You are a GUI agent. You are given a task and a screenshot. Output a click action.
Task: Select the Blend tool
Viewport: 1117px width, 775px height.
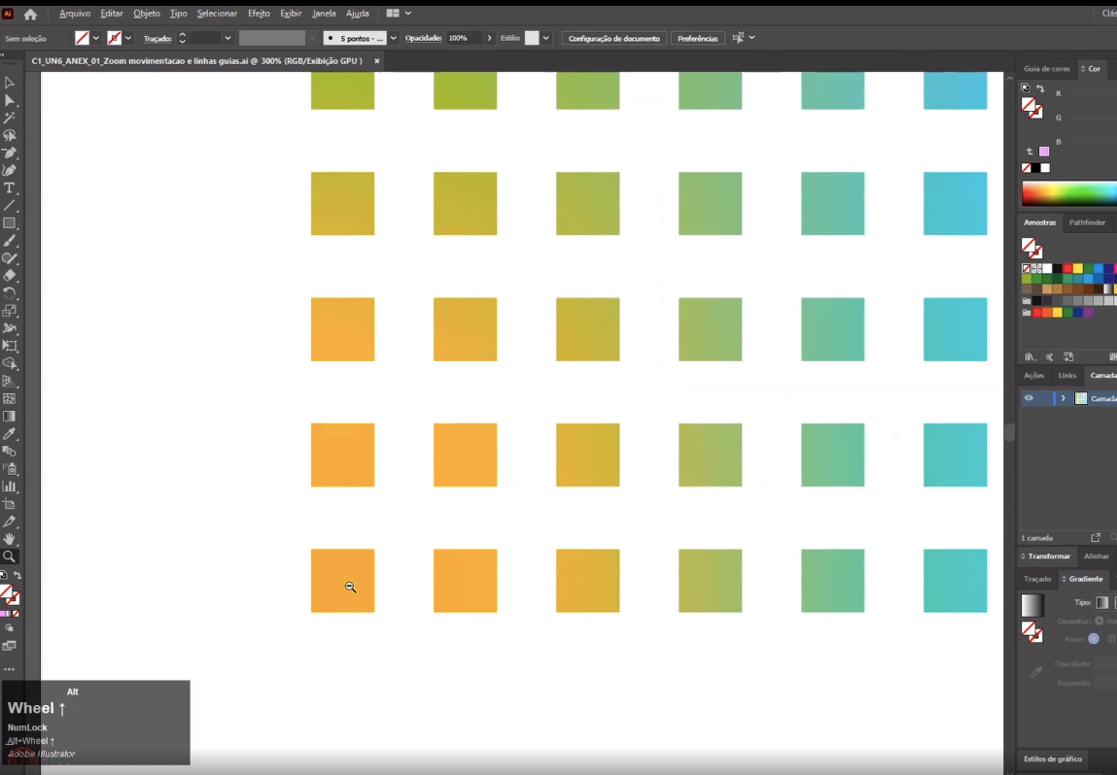pos(10,452)
